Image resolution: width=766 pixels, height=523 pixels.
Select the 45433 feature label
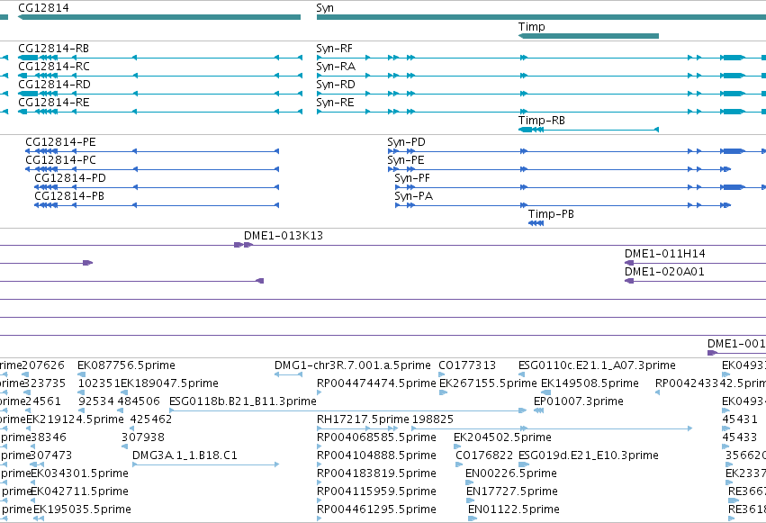[x=740, y=437]
